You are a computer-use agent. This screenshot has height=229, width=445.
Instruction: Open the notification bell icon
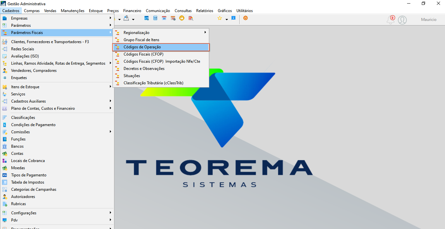point(391,20)
